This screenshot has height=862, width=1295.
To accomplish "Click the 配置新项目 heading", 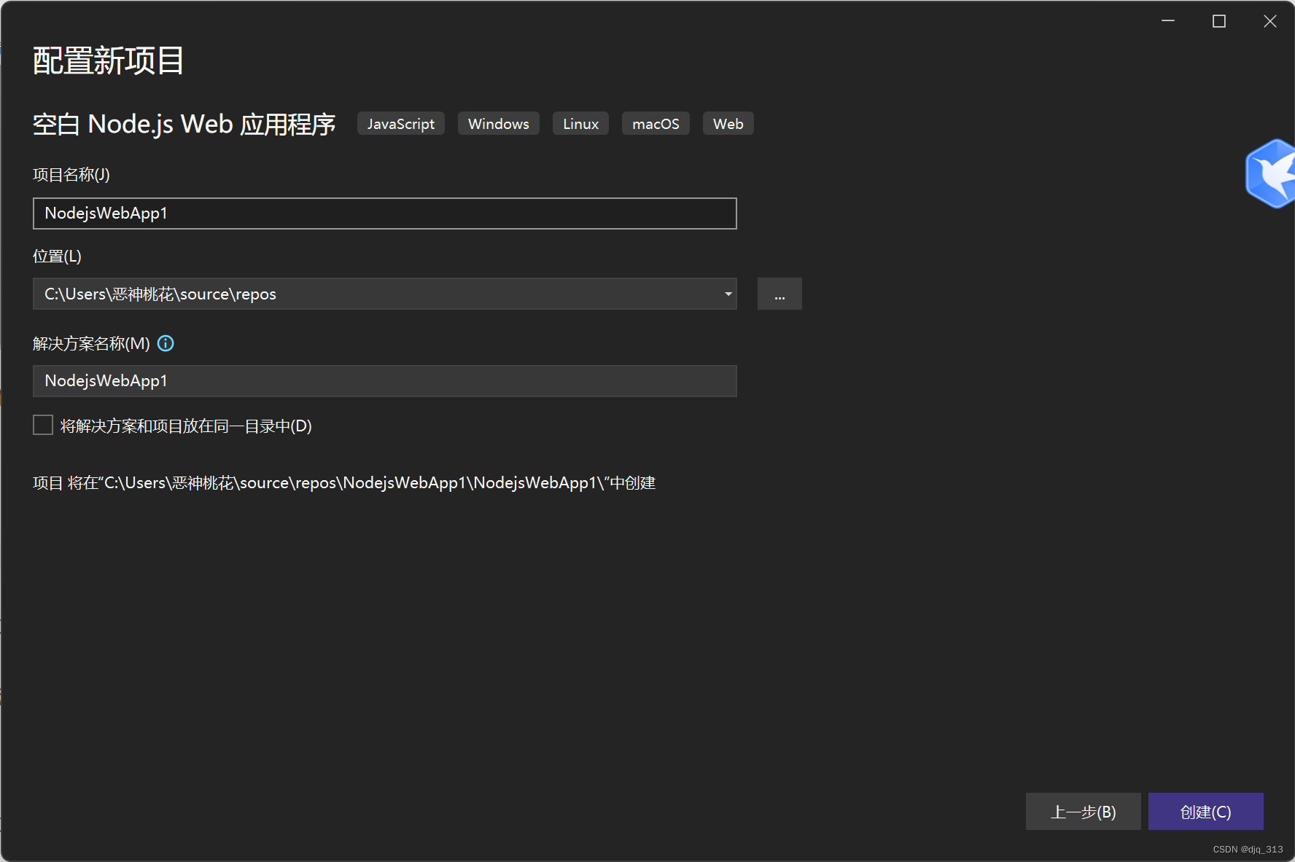I will (109, 60).
